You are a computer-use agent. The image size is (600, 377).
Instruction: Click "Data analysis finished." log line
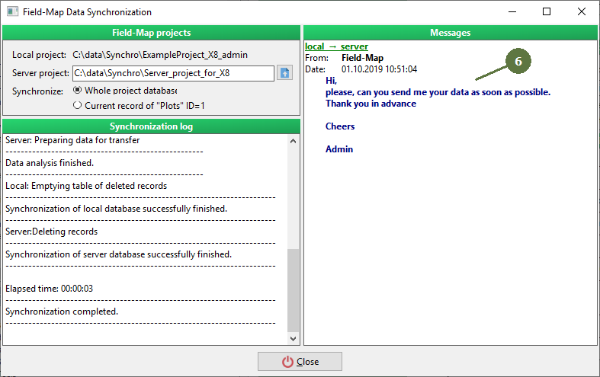[x=50, y=163]
